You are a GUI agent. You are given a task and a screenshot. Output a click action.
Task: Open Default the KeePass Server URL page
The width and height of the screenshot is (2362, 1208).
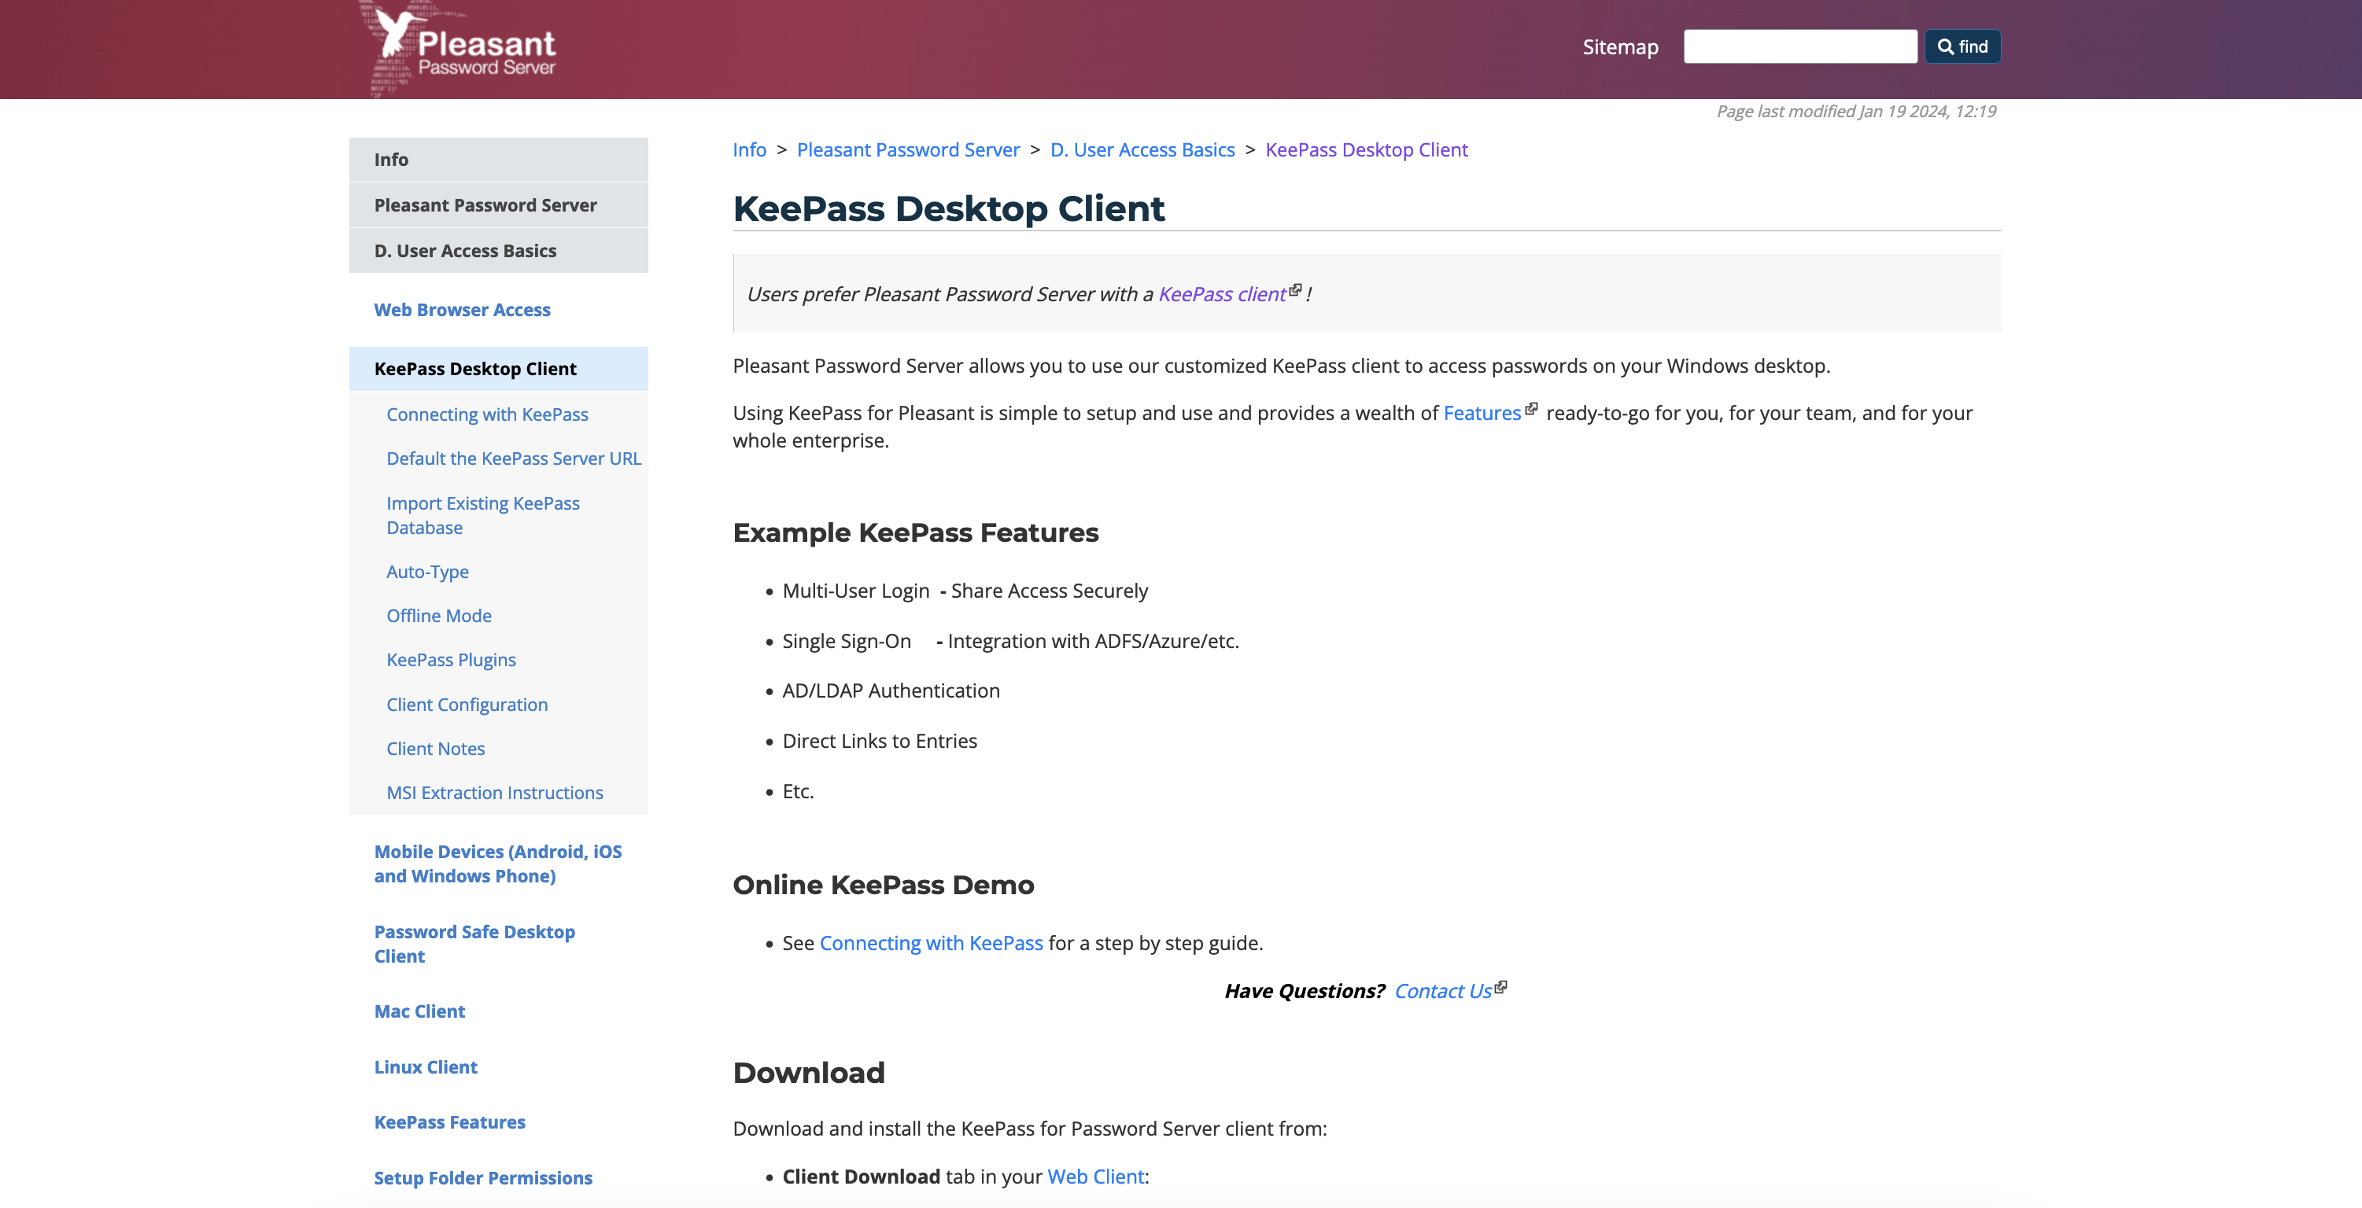[x=514, y=459]
